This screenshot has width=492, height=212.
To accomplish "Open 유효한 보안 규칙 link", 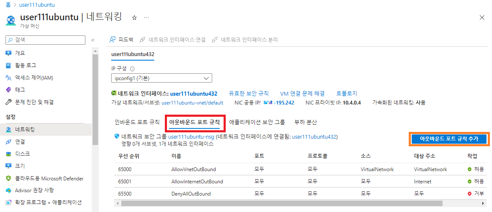I will click(x=249, y=94).
